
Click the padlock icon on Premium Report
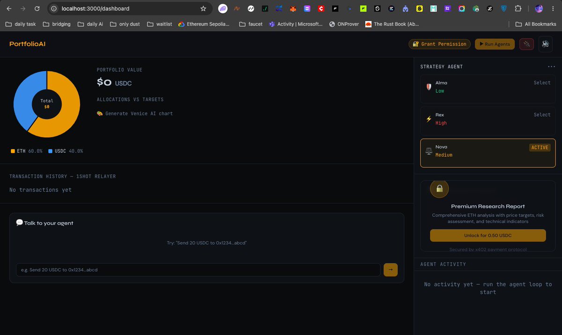click(439, 189)
